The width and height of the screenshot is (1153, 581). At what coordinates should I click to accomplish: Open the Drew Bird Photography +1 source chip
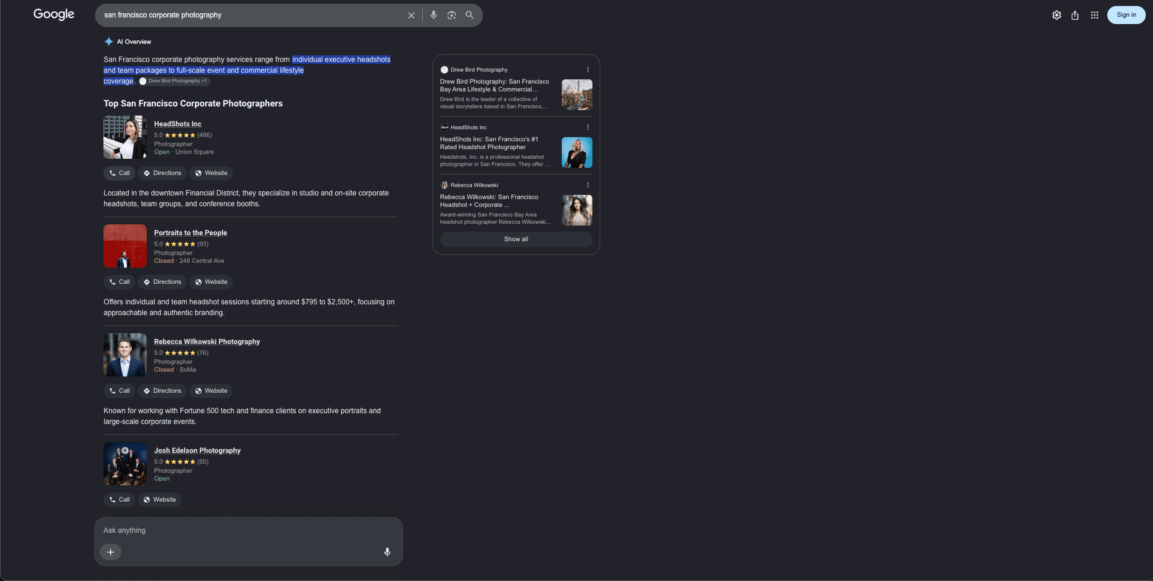(173, 81)
